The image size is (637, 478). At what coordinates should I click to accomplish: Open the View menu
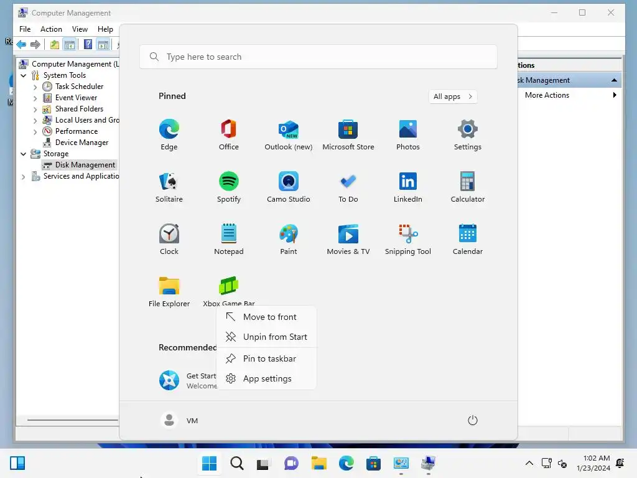(x=80, y=29)
